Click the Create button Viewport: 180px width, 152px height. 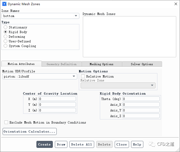[x=44, y=145]
